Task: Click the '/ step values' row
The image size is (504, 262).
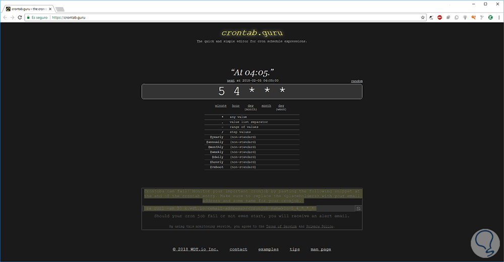Action: 252,132
